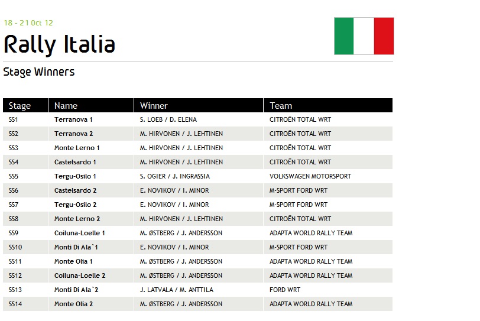This screenshot has width=480, height=321.
Task: Click the Rally Italia heading
Action: click(59, 44)
